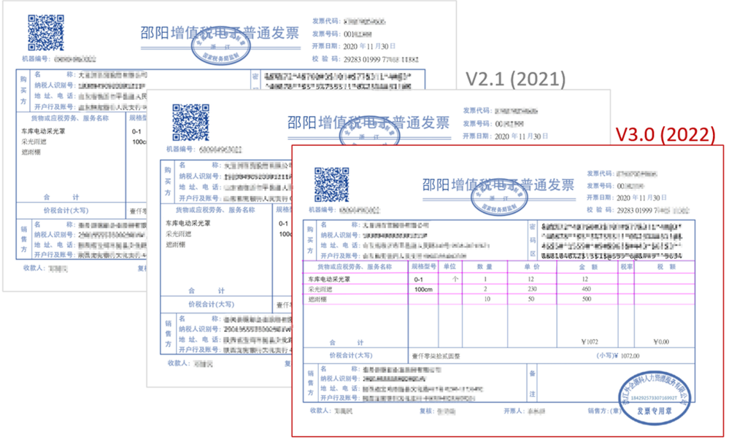Select 车库电动采光罩 row name in front invoice

329,279
